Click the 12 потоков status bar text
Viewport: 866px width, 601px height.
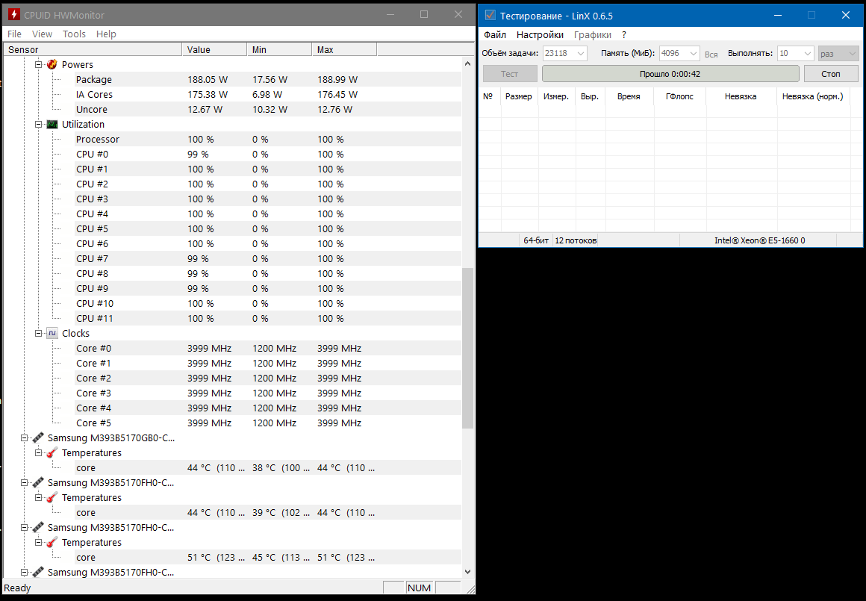click(x=576, y=240)
